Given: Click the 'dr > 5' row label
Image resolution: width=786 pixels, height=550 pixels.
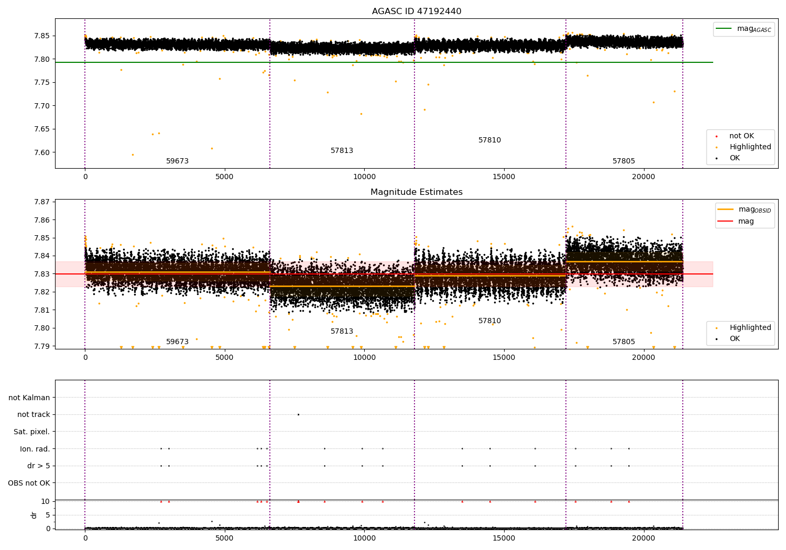Looking at the screenshot, I should tap(39, 466).
